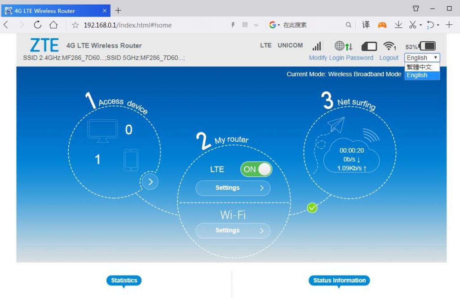Screen dimensions: 460x298
Task: Switch off the LTE toggle
Action: click(x=256, y=169)
